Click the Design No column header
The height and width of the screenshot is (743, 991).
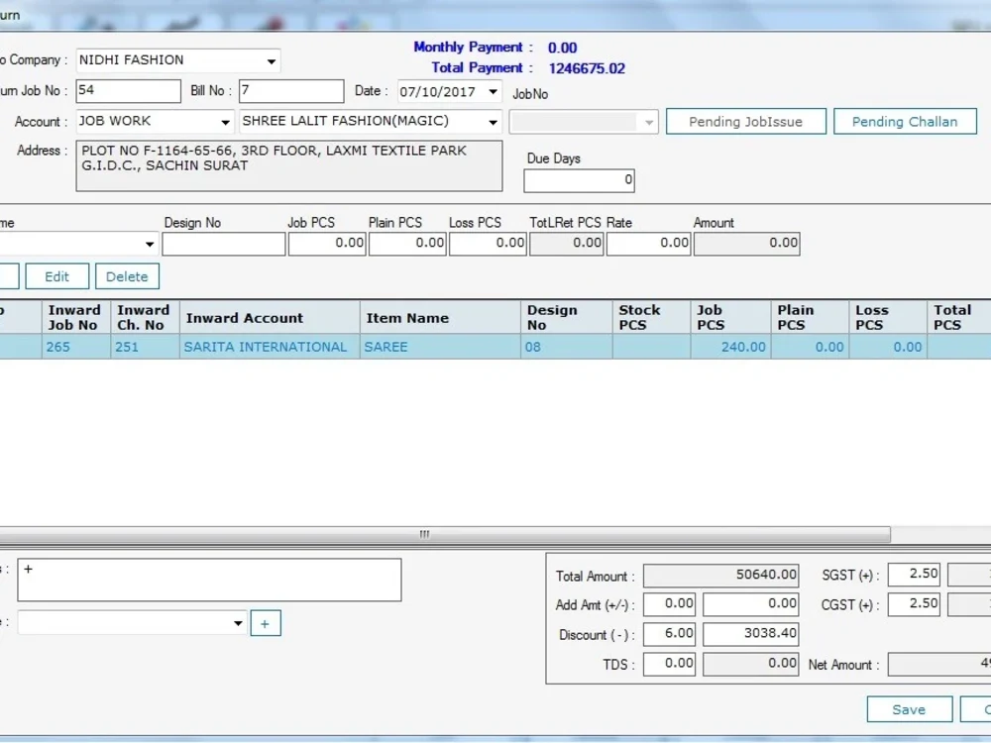click(x=567, y=317)
